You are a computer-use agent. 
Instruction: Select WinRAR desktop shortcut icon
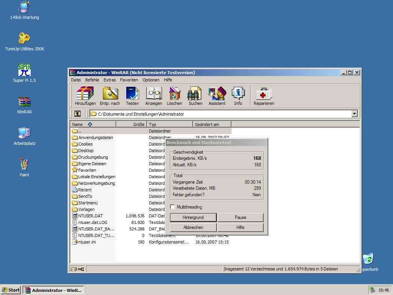click(x=24, y=101)
